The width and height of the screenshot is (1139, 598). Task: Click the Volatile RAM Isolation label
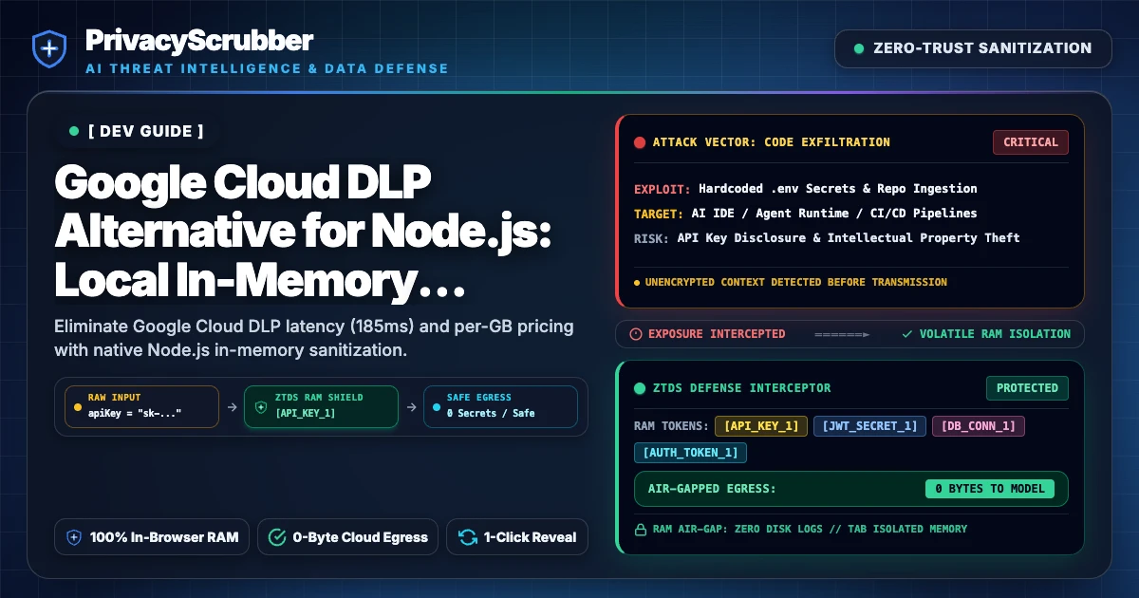995,334
